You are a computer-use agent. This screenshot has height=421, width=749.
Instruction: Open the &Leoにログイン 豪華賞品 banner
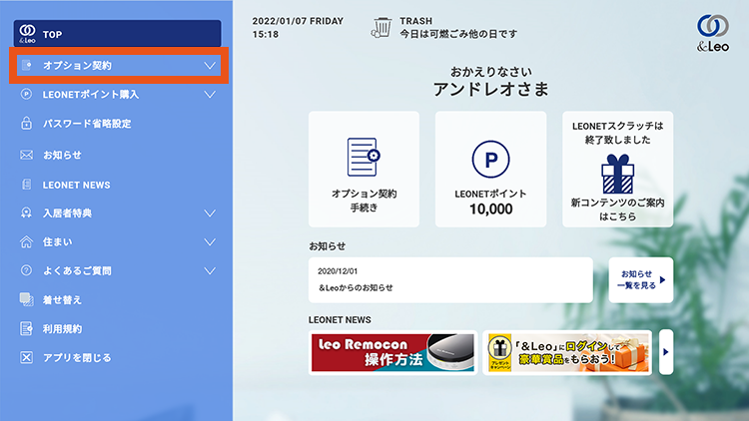[x=567, y=352]
